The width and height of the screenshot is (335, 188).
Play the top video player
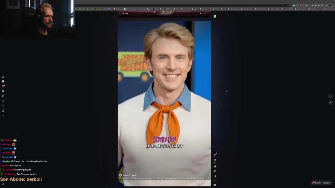click(120, 14)
